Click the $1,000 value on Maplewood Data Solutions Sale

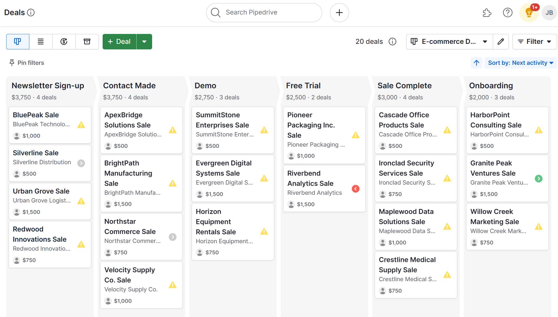click(x=397, y=243)
